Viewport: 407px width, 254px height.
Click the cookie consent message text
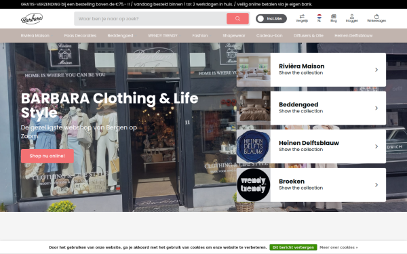158,247
